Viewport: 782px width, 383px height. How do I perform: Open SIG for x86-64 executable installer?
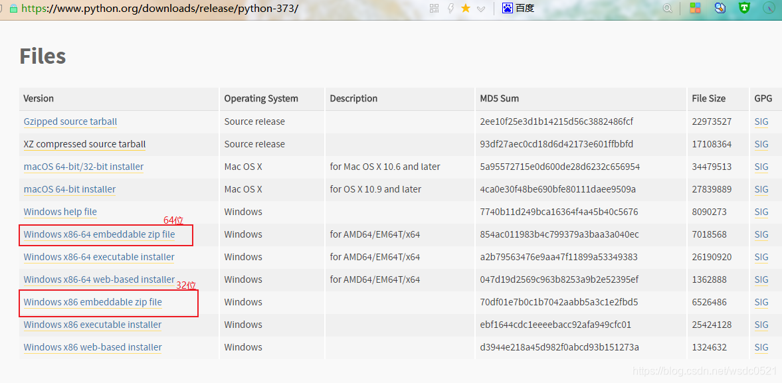coord(761,257)
